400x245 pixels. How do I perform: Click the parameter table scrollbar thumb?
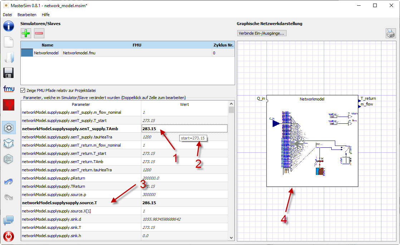231,110
